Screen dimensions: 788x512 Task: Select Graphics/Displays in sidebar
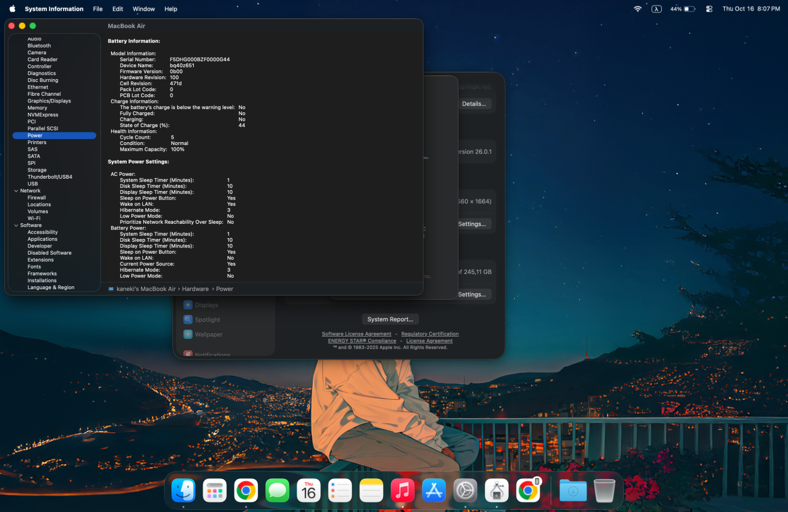(x=49, y=101)
